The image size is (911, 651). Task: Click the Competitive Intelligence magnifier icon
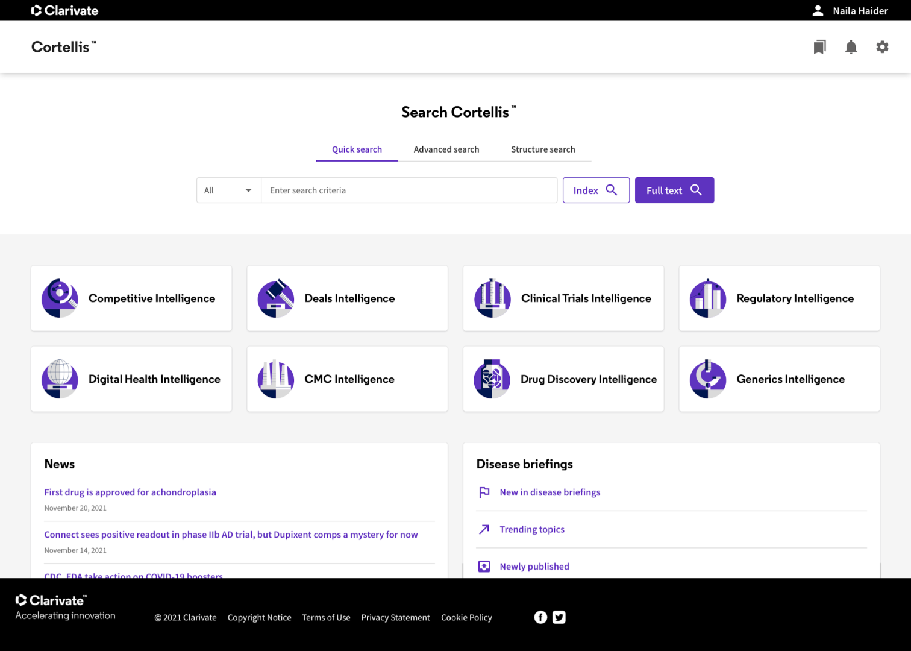pyautogui.click(x=60, y=298)
